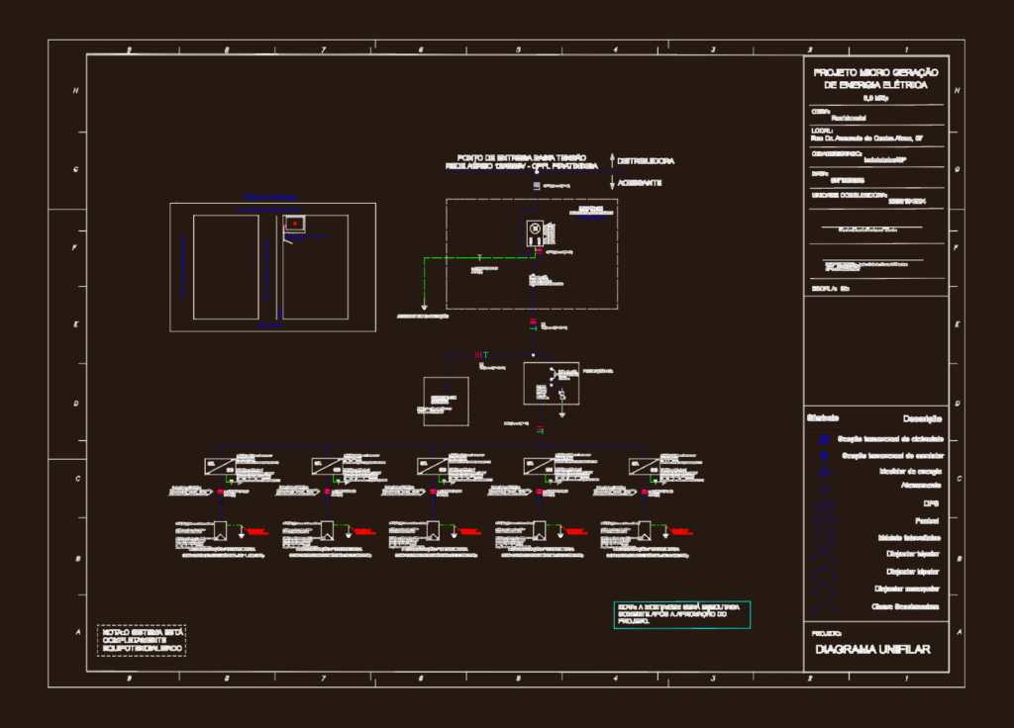Click the upward arrow beside DISTRIBUIDORA
Image resolution: width=1014 pixels, height=728 pixels.
point(612,160)
